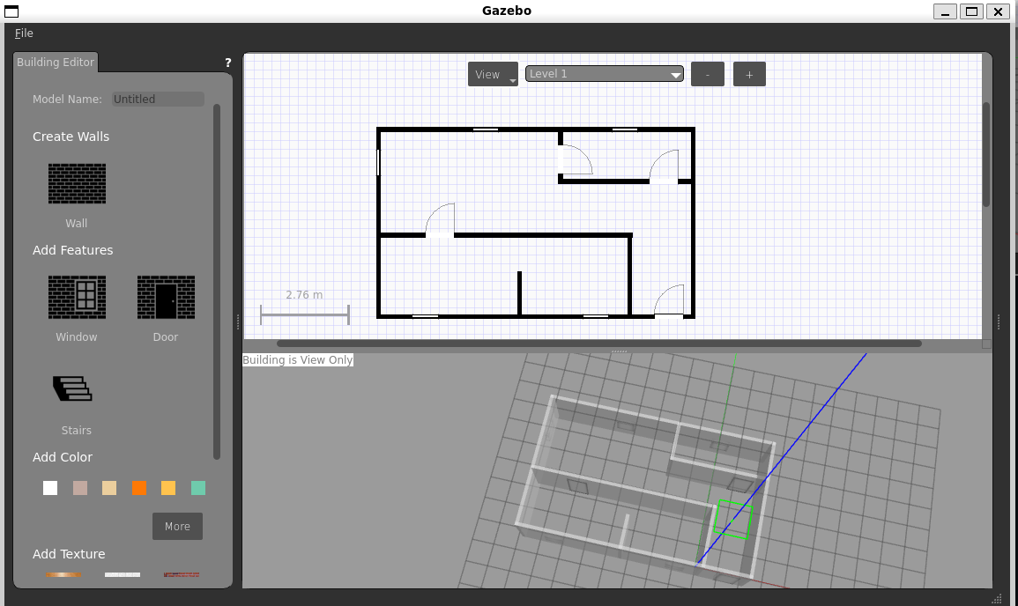Choose the wood texture swatch
Image resolution: width=1018 pixels, height=606 pixels.
point(63,574)
